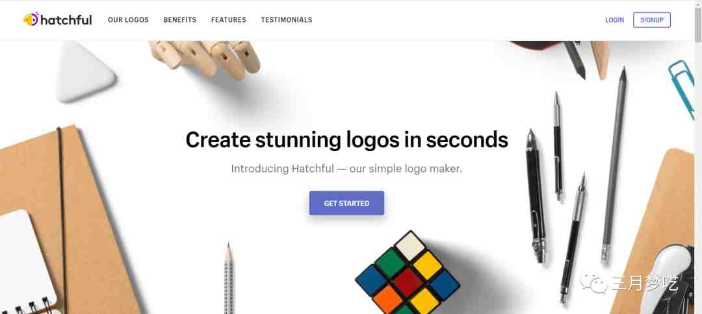Jump to the TESTIMONIALS section
The height and width of the screenshot is (314, 702).
[x=287, y=20]
